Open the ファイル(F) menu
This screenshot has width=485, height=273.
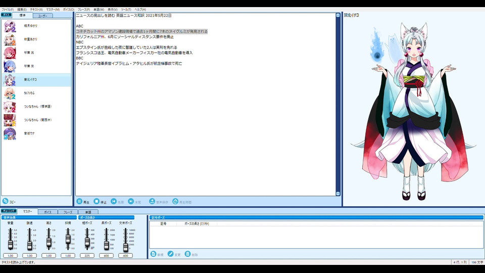click(8, 10)
